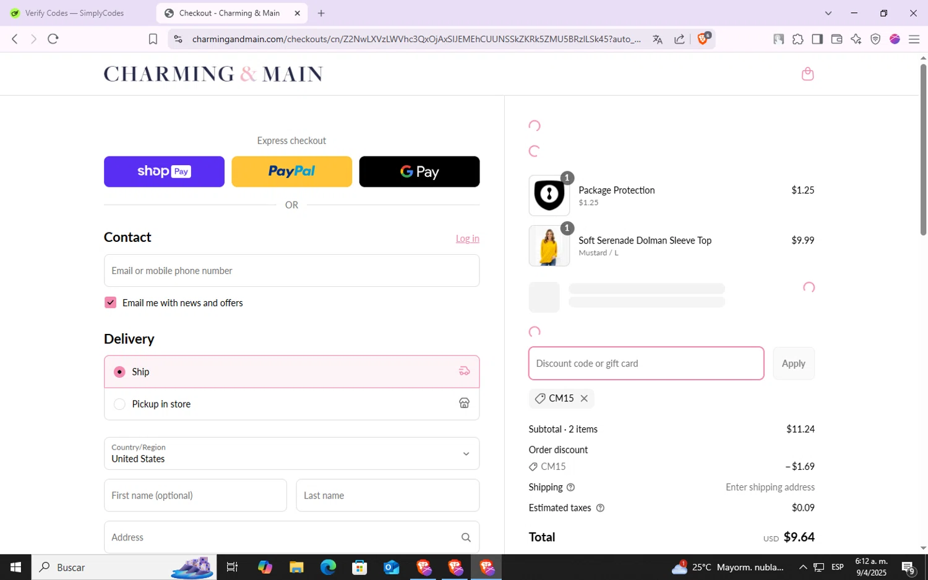Open Microsoft Store from the taskbar

pyautogui.click(x=359, y=567)
